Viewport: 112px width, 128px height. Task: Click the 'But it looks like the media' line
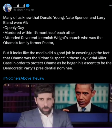tap(56, 53)
